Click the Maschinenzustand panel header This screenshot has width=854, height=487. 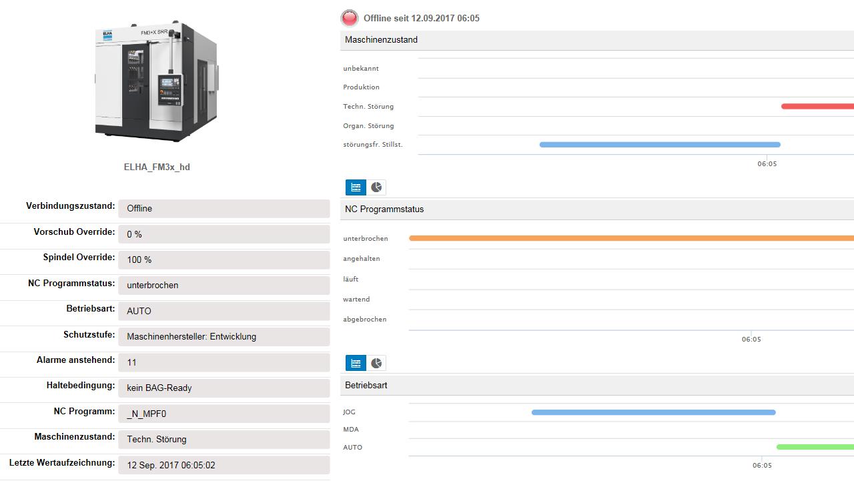click(597, 40)
